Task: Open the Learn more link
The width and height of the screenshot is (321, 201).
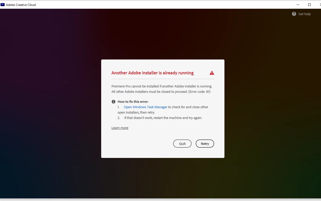Action: 120,128
